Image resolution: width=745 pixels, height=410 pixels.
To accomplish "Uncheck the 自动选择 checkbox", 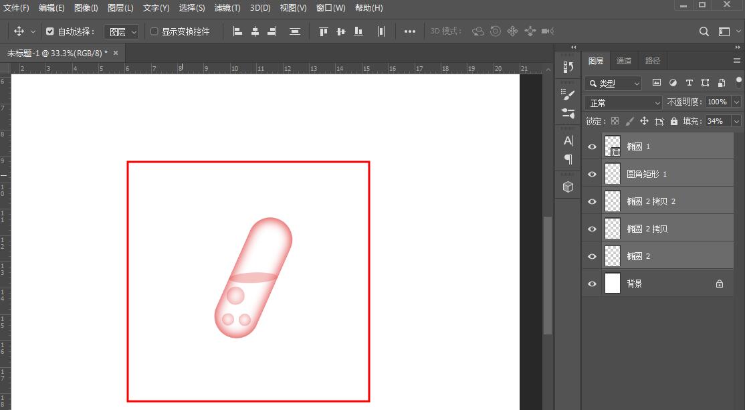I will 49,31.
